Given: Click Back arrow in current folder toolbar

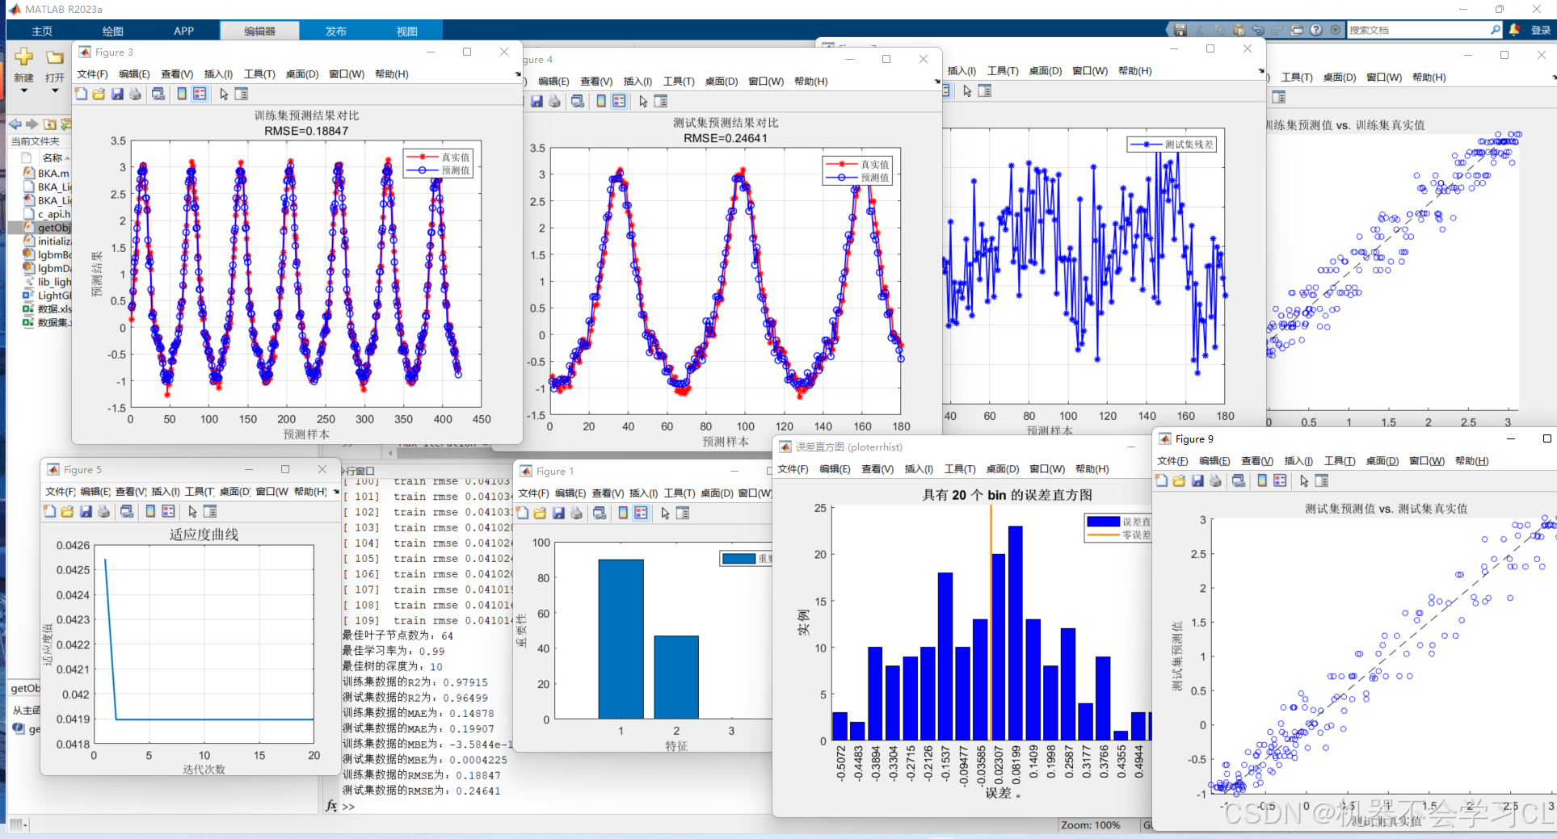Looking at the screenshot, I should pos(15,124).
